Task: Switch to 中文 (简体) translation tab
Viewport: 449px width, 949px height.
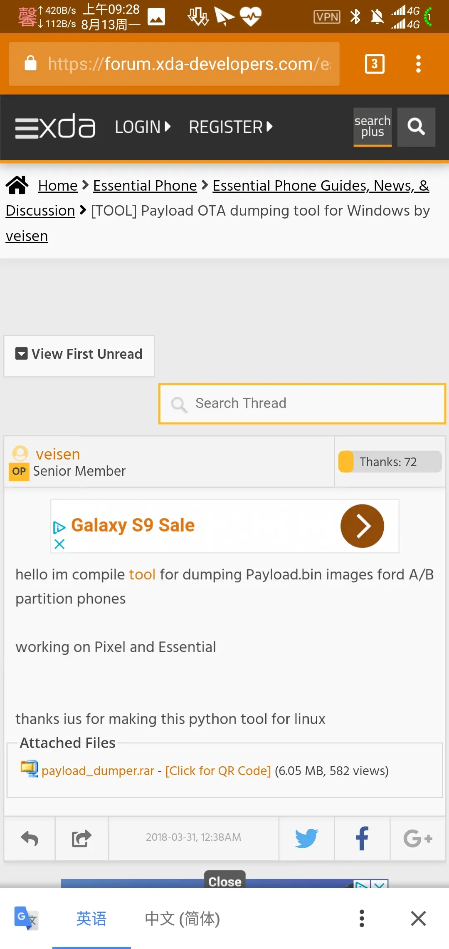Action: tap(182, 918)
